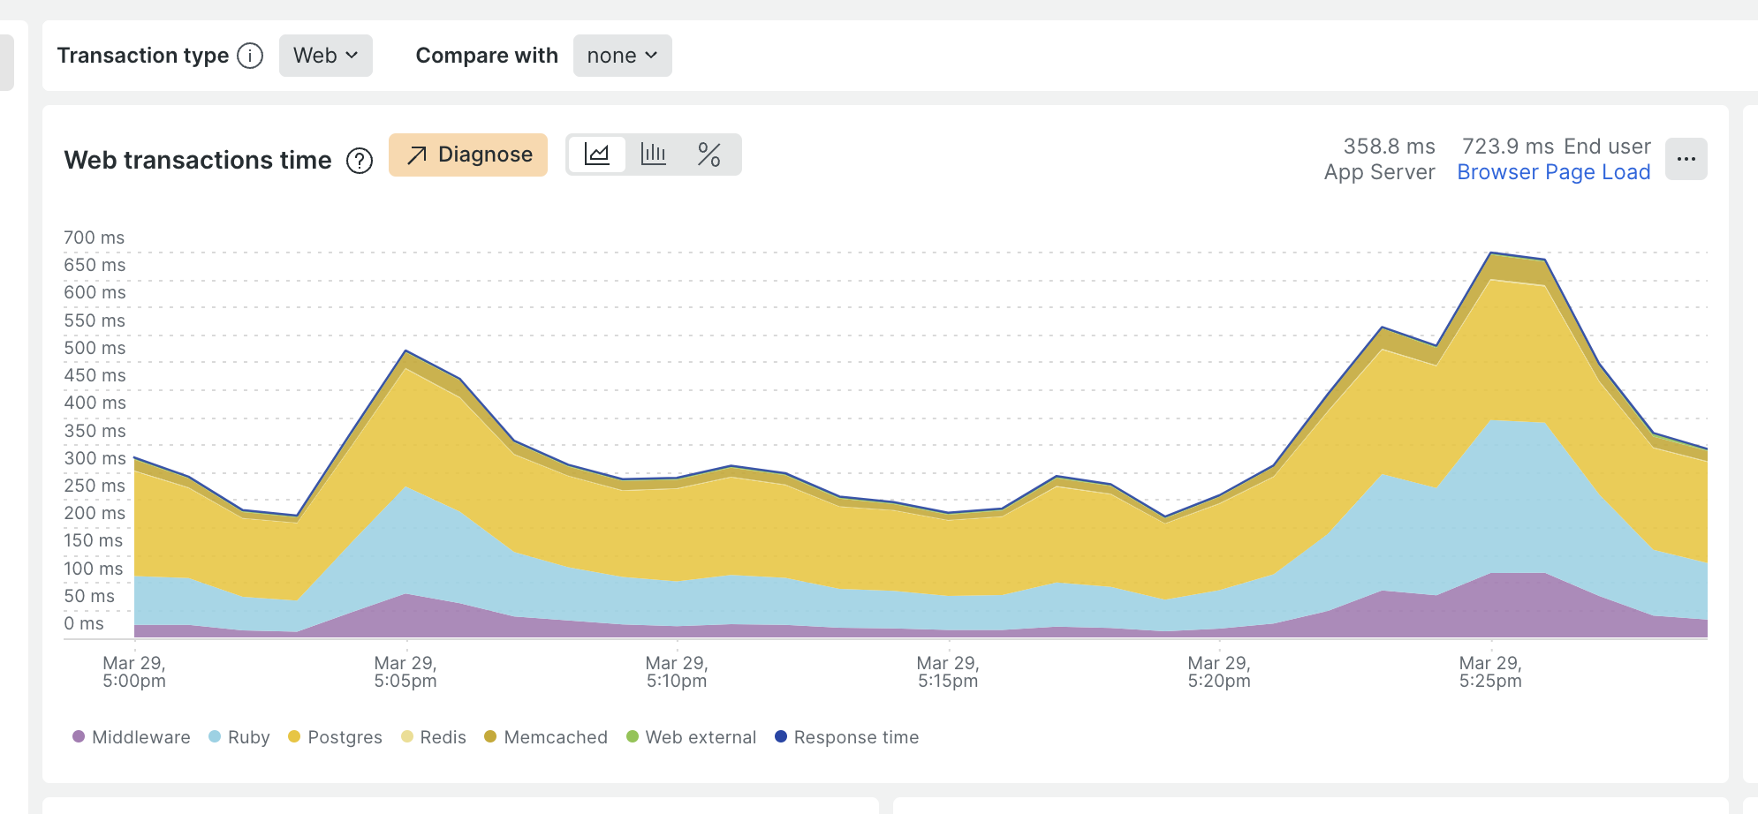This screenshot has height=814, width=1758.
Task: Switch to area chart view
Action: (x=597, y=155)
